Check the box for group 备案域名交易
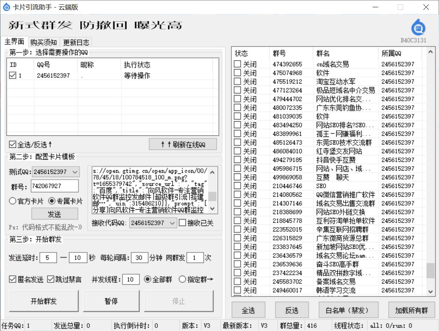 click(237, 281)
